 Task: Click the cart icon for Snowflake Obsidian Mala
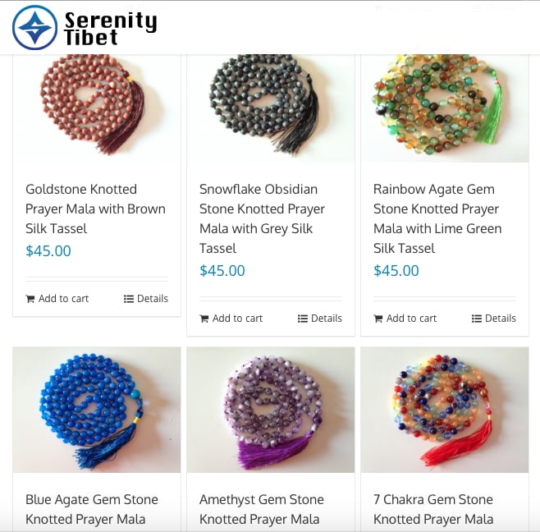click(204, 319)
